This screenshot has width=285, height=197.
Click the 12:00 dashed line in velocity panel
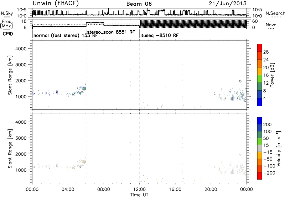click(140, 149)
